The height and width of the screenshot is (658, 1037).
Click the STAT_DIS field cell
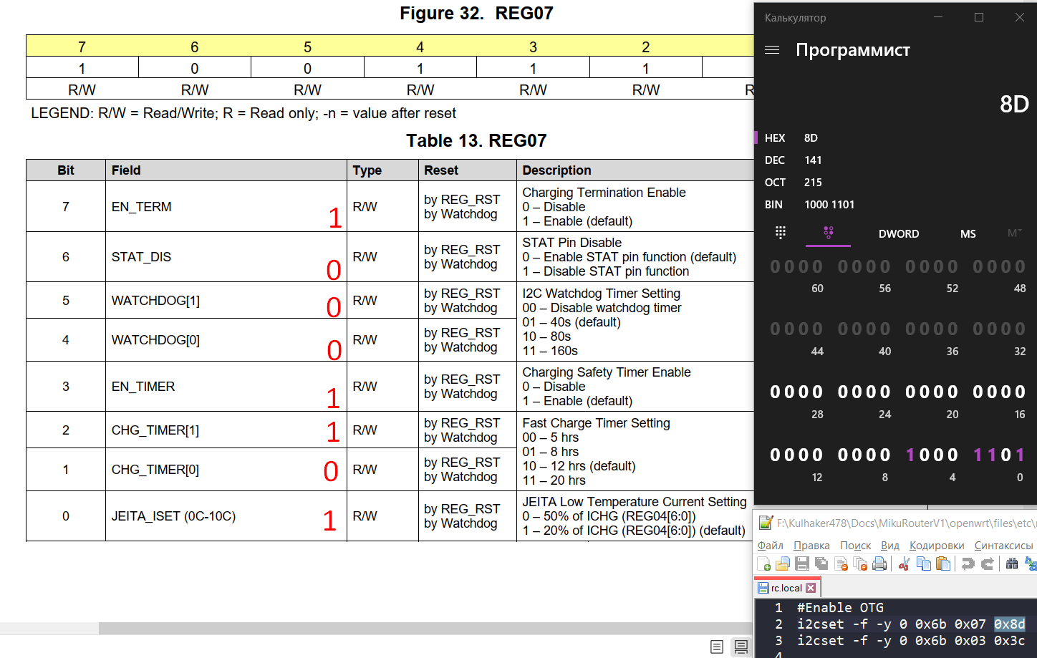click(226, 256)
